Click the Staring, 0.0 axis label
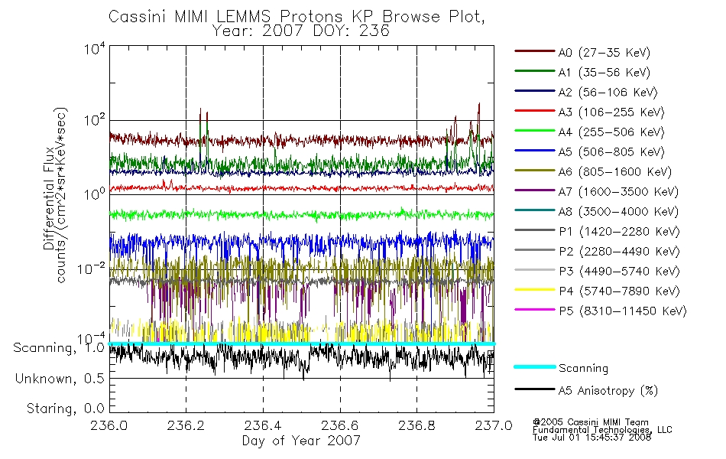 65,409
